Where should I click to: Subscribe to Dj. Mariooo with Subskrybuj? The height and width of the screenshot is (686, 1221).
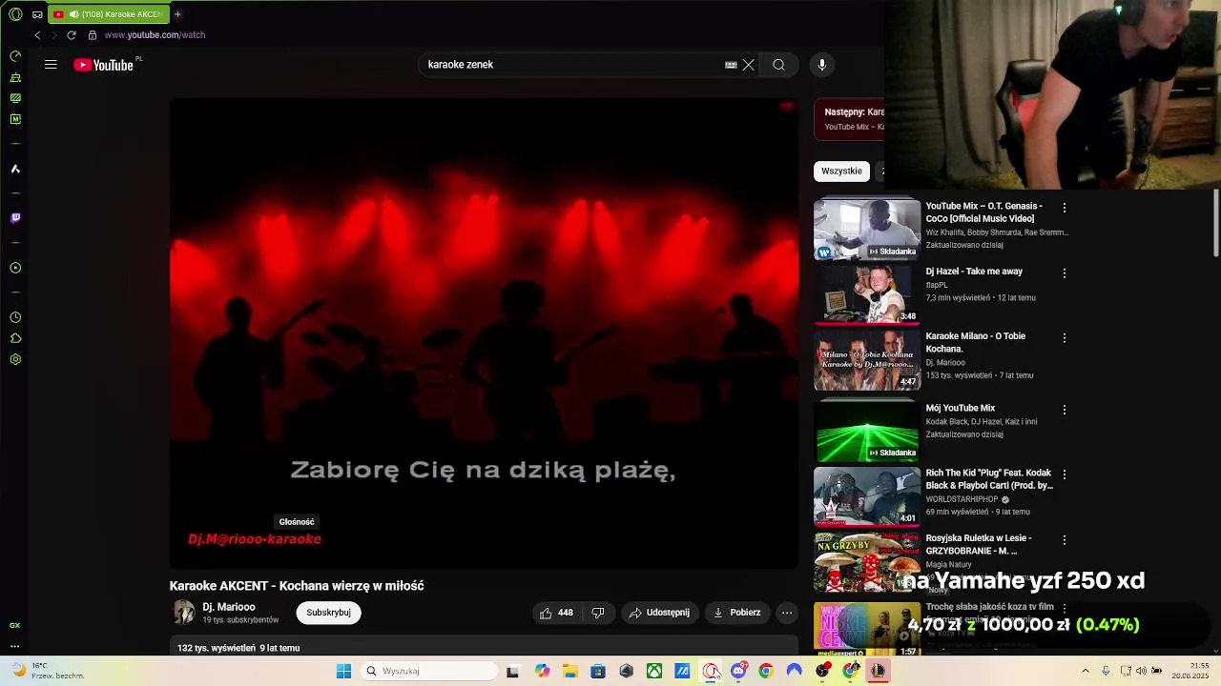coord(328,613)
